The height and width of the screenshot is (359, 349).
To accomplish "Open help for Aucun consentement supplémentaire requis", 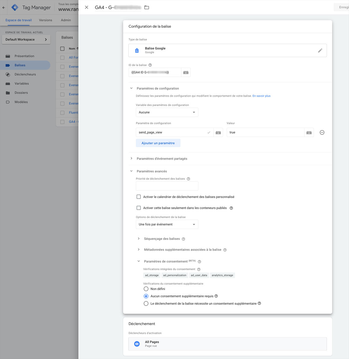I will [216, 296].
